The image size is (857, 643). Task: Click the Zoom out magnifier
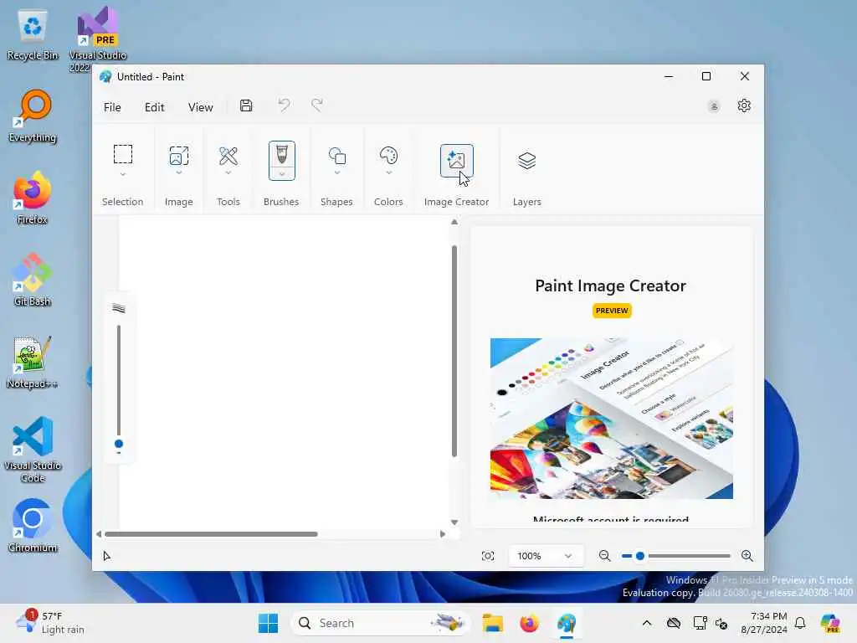tap(604, 556)
